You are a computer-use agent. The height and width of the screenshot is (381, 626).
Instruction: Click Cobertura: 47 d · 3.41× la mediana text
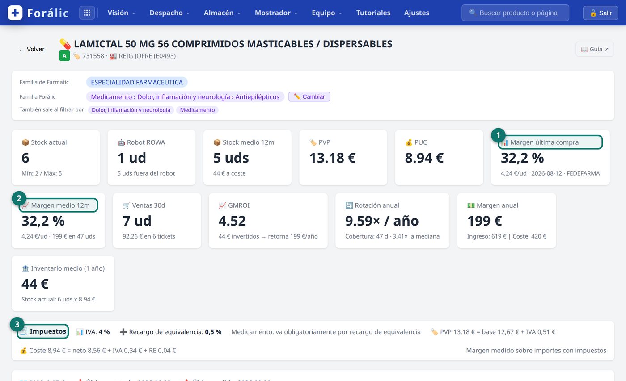tap(392, 236)
